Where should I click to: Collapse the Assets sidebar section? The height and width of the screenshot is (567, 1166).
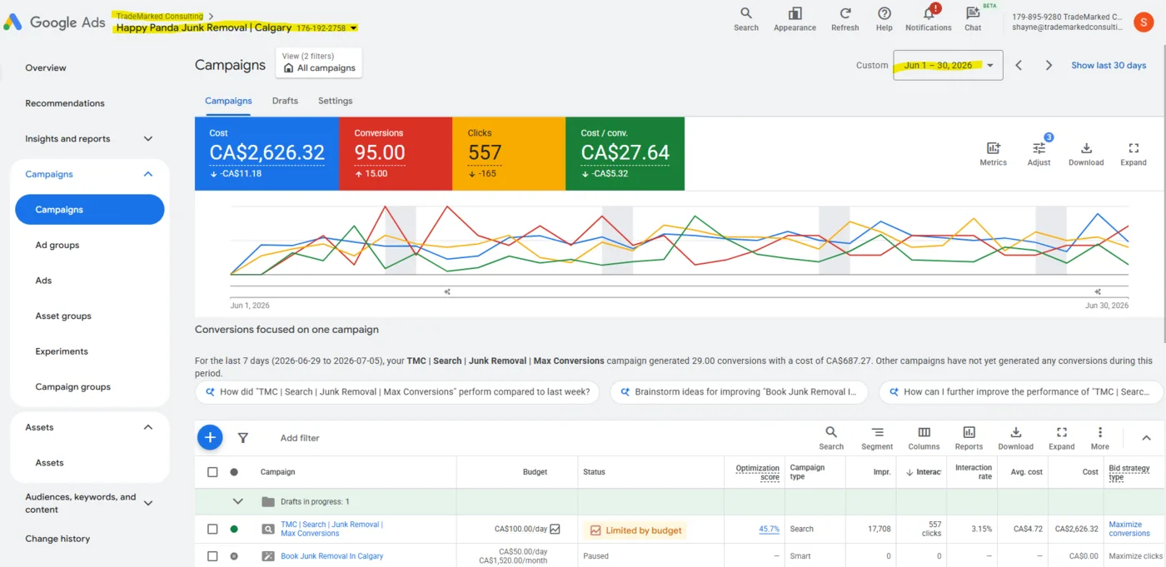point(148,427)
